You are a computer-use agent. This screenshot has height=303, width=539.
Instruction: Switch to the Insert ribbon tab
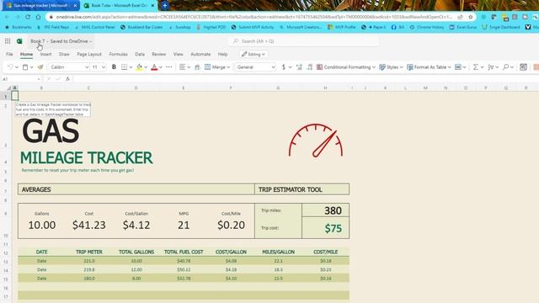[x=45, y=54]
